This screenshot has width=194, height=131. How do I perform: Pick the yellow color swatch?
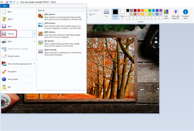click(146, 10)
